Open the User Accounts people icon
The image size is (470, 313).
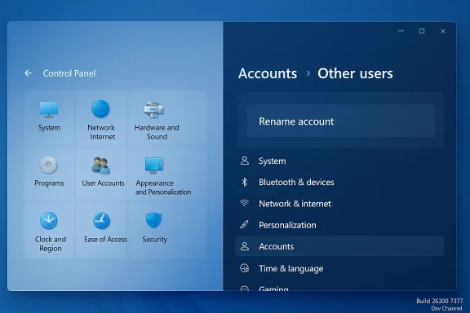tap(100, 165)
